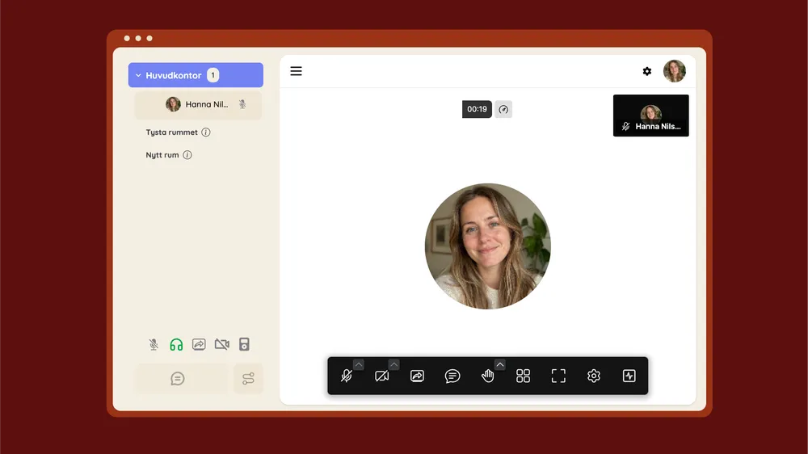The image size is (808, 454).
Task: Switch to grid layout view
Action: click(523, 376)
